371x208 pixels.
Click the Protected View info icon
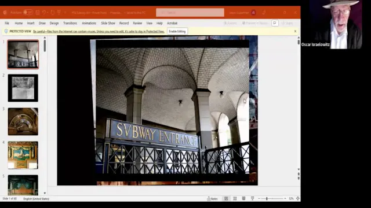click(x=6, y=31)
